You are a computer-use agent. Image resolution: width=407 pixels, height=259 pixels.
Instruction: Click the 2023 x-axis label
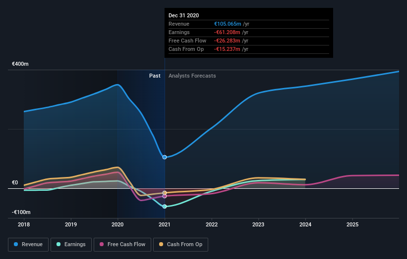tap(259, 224)
